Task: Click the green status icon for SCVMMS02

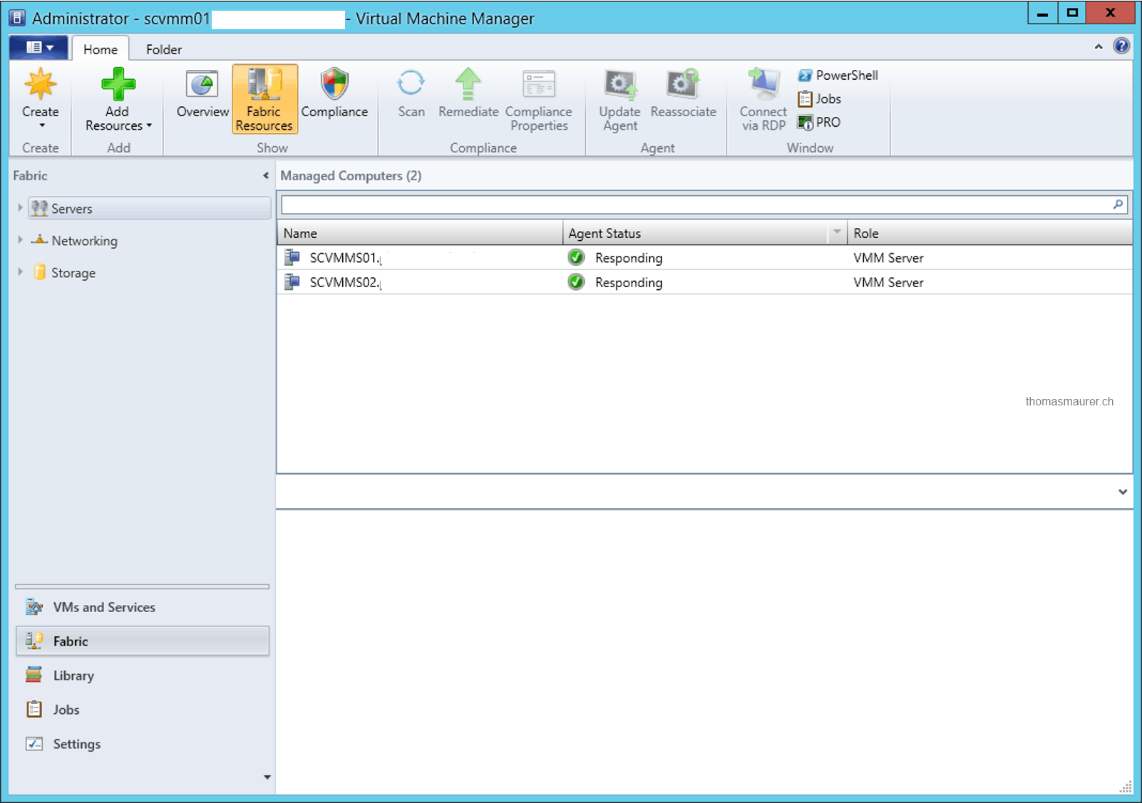Action: [x=576, y=282]
